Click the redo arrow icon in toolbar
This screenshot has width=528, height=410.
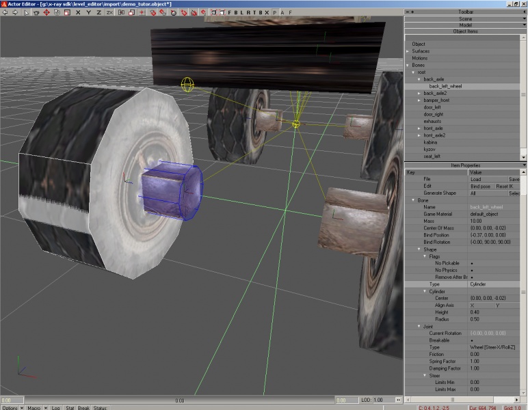(x=14, y=12)
